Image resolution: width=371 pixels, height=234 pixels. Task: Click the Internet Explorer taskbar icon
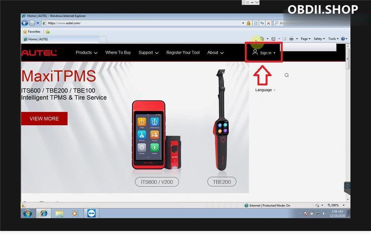point(43,214)
